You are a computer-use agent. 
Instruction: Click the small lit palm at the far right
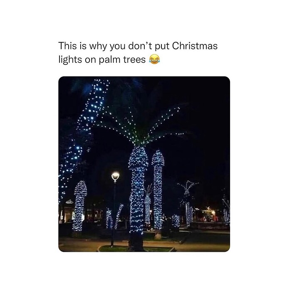click(x=227, y=209)
